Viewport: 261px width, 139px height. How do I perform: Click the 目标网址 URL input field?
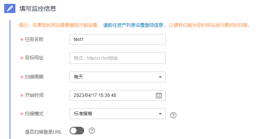pyautogui.click(x=118, y=58)
